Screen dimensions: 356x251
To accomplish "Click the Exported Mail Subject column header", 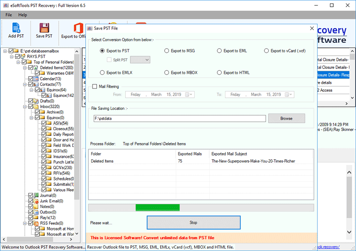I will [261, 154].
